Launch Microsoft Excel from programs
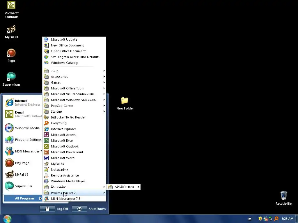This screenshot has height=223, width=298. (74, 141)
